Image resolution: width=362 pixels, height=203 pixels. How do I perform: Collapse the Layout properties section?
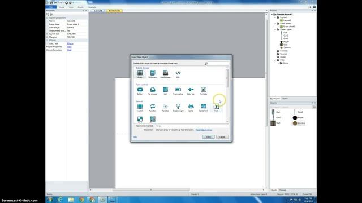click(48, 17)
